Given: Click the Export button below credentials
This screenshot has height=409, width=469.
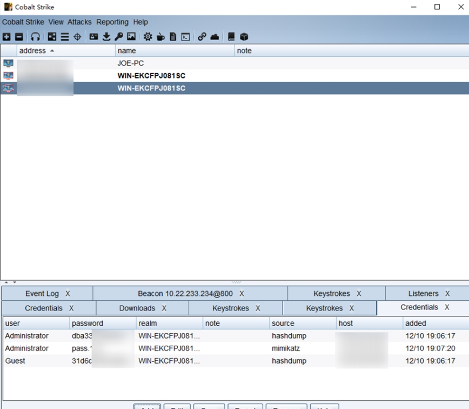Looking at the screenshot, I should (x=245, y=407).
